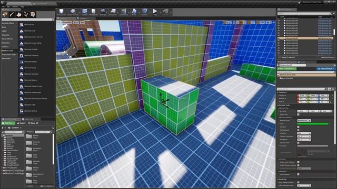Screen dimensions: 337x189
Task: Select the Place mode icon
Action: coord(5,14)
